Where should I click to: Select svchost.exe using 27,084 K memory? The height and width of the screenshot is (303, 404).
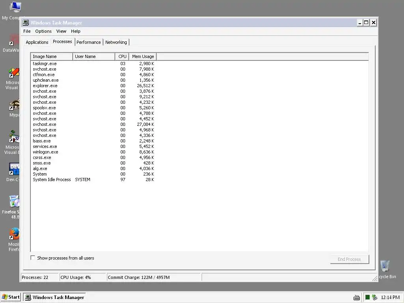tap(93, 124)
